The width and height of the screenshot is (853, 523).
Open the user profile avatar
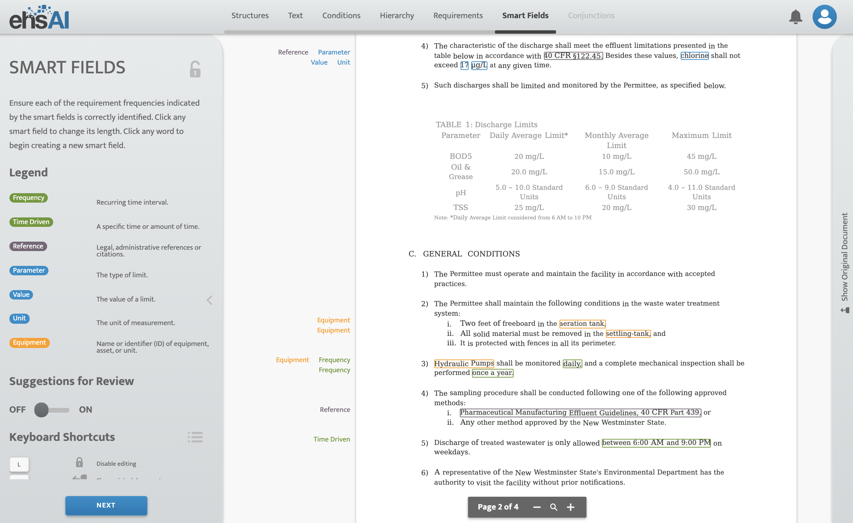tap(824, 16)
